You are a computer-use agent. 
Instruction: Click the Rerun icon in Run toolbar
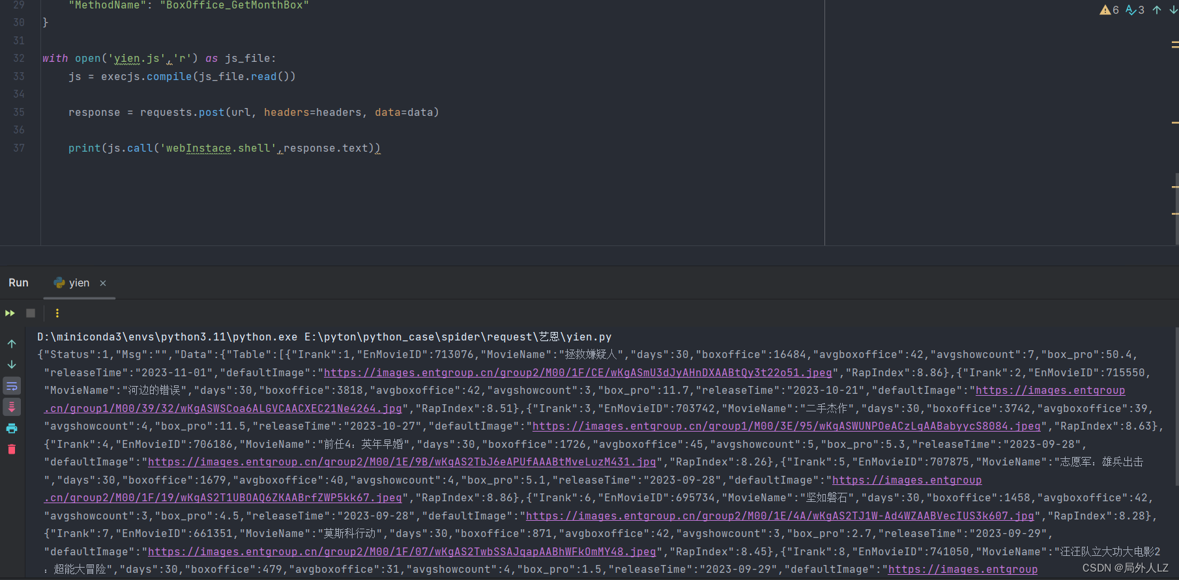[x=10, y=313]
